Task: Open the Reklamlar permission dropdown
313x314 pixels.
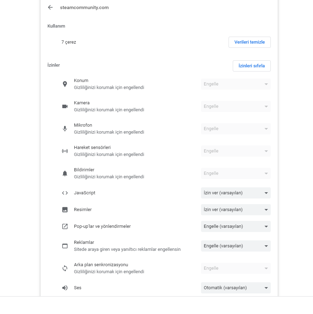Action: pyautogui.click(x=236, y=246)
